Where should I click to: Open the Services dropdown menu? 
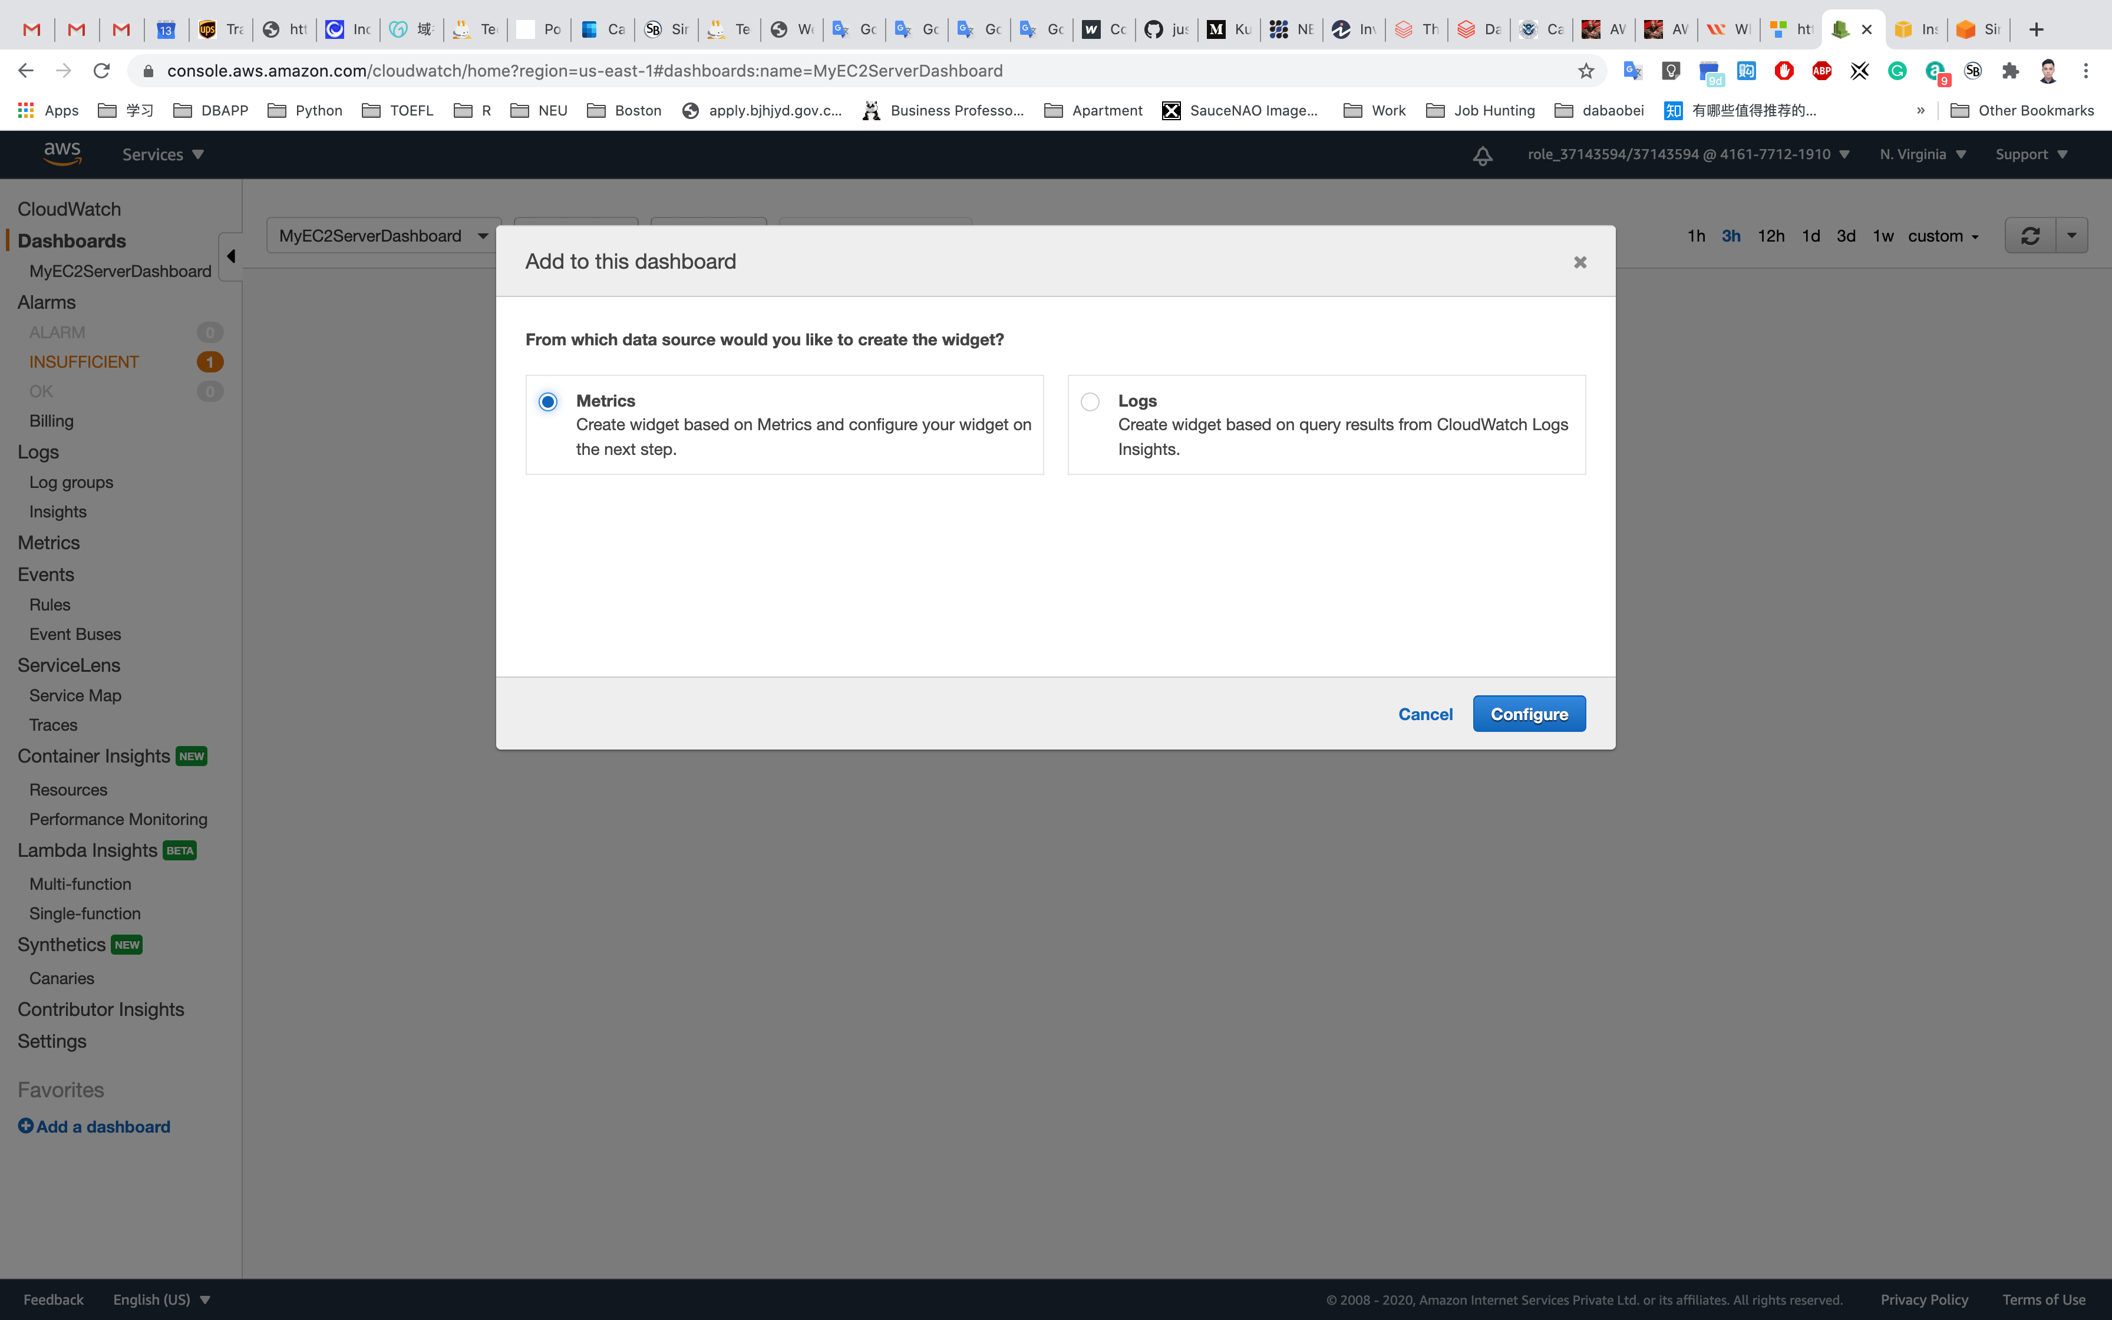162,154
